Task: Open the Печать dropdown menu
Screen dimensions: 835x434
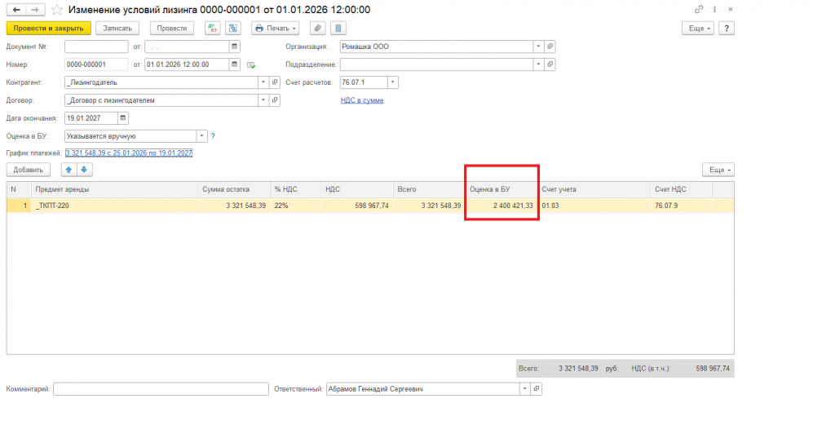Action: pos(276,29)
